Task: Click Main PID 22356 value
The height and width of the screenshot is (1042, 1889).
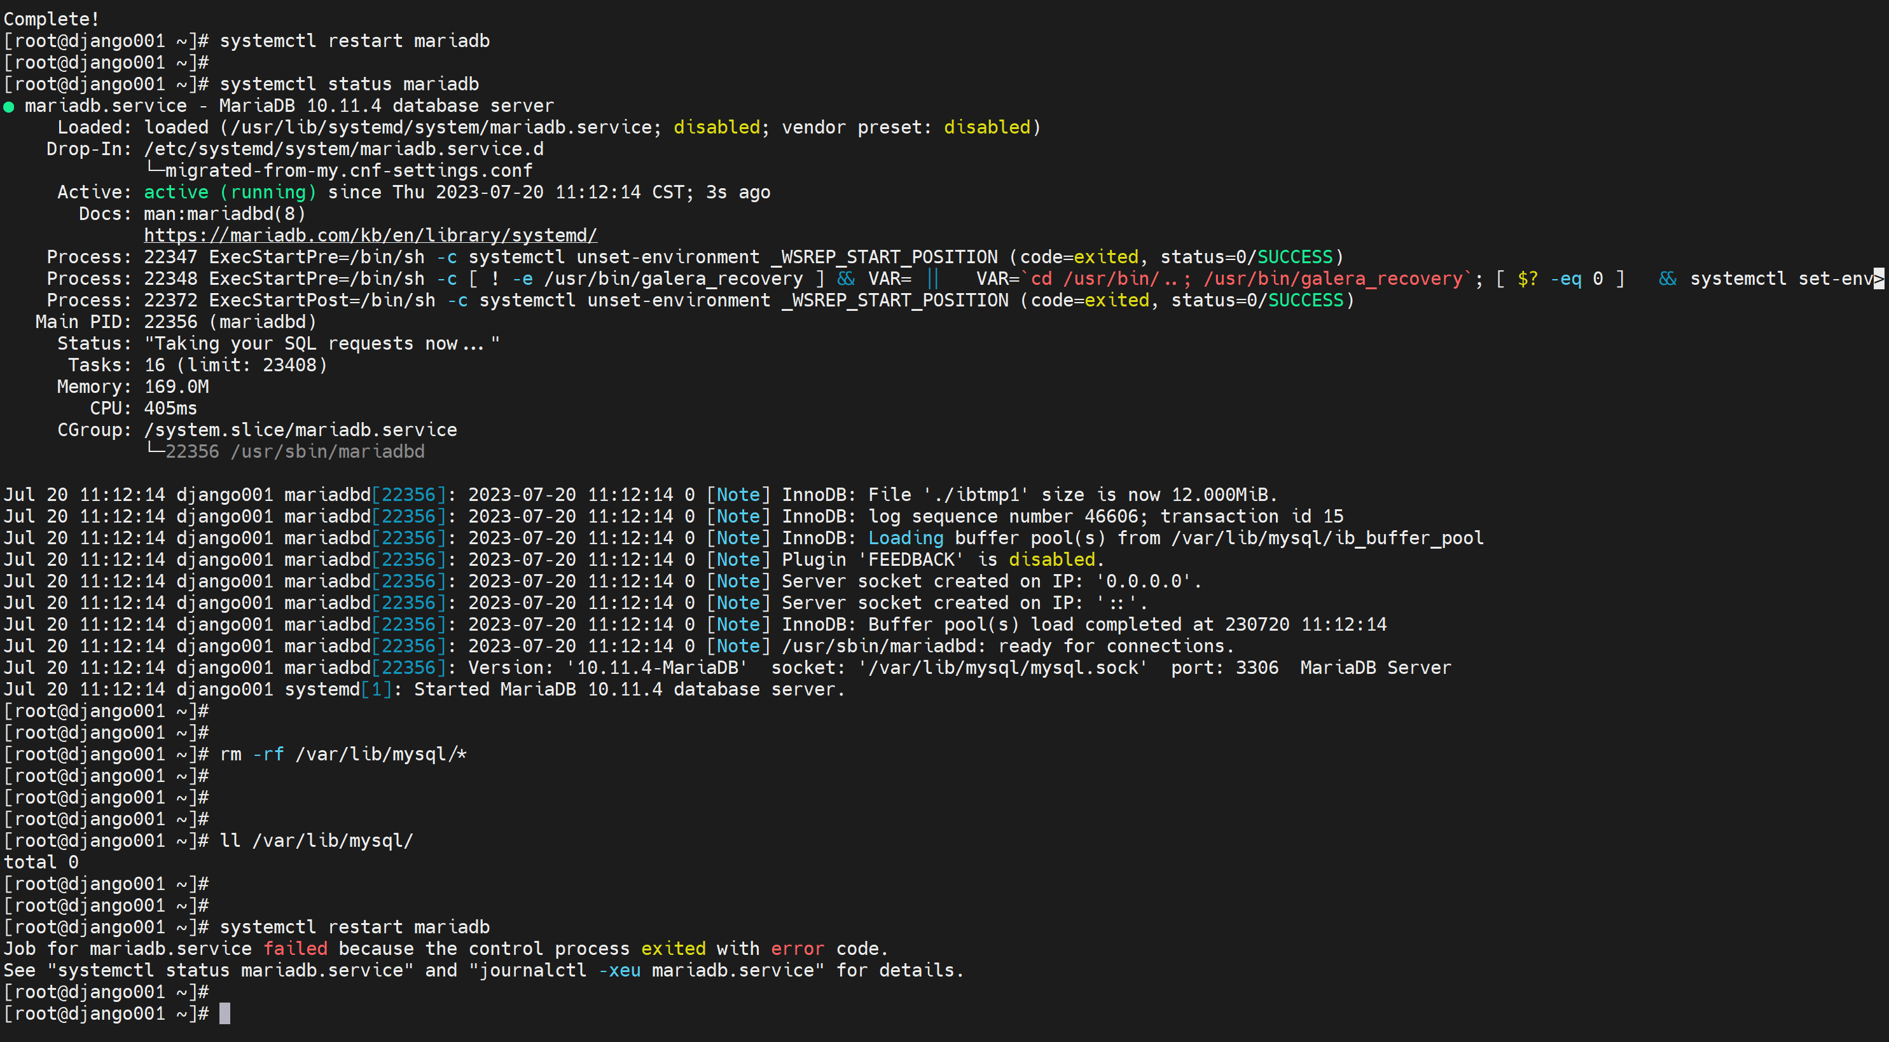Action: [170, 322]
